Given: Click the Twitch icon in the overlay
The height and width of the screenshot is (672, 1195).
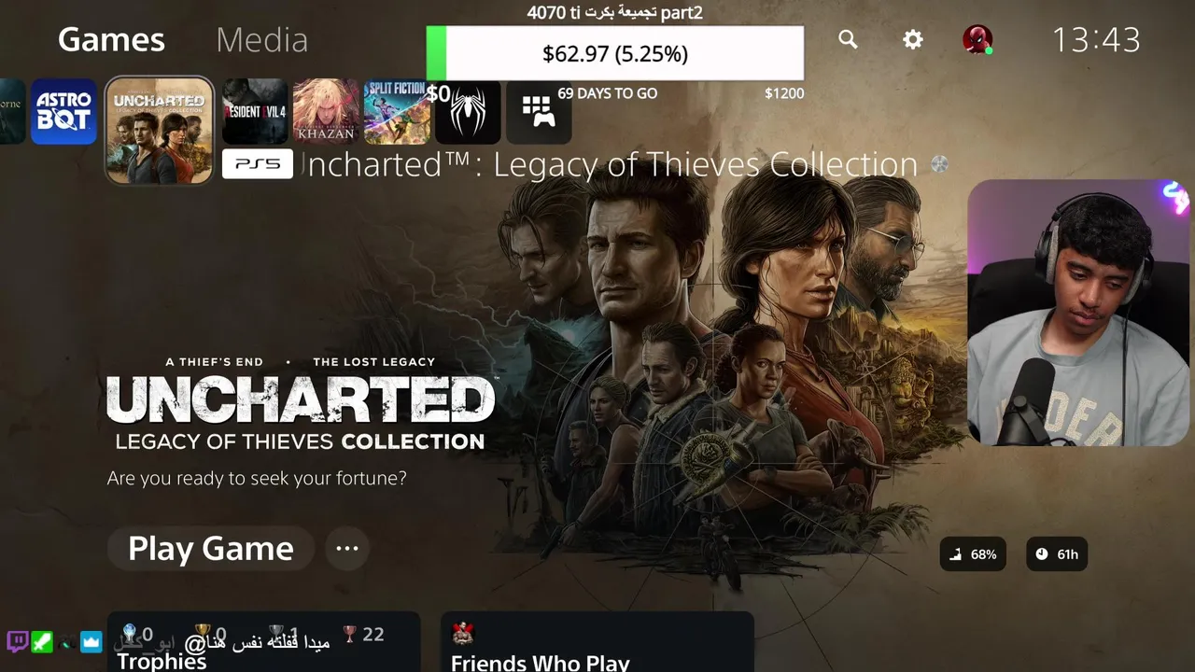Looking at the screenshot, I should 17,641.
